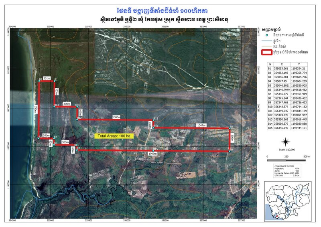This screenshot has height=227, width=321.
Task: Click point B3 marker on the map
Action: pos(39,139)
